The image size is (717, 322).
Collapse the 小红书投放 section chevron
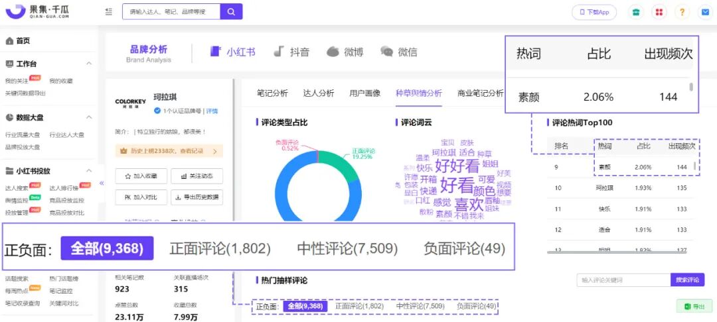[89, 171]
